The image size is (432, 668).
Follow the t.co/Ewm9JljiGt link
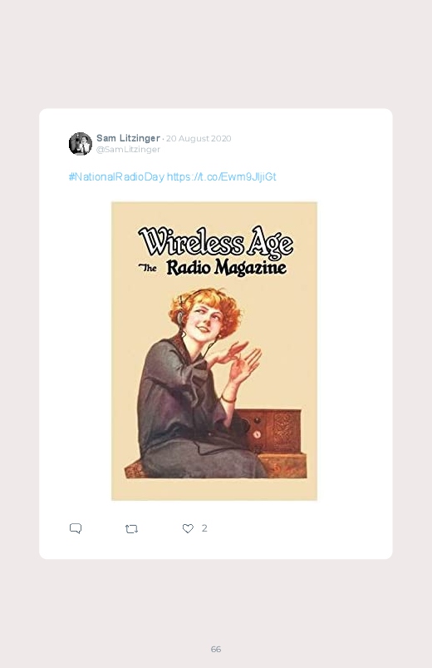click(221, 177)
